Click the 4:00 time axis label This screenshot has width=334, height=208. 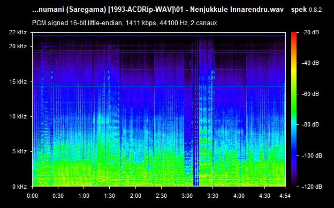point(239,196)
